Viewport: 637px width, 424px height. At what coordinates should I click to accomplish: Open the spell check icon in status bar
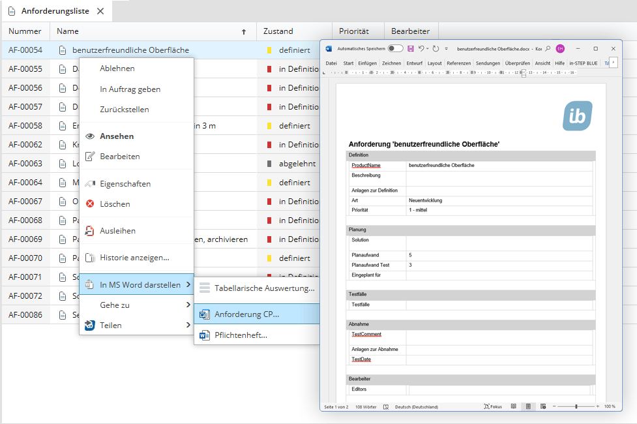point(387,406)
